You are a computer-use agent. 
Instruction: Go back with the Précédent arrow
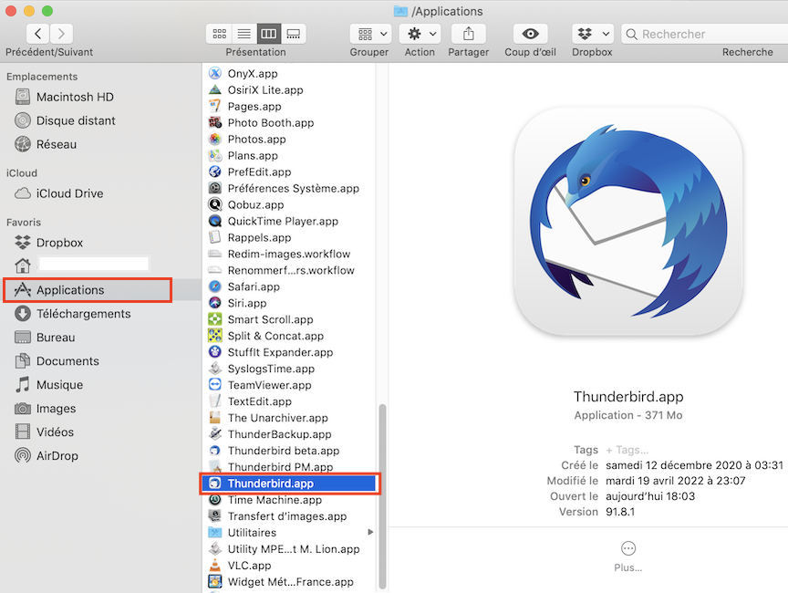(37, 34)
